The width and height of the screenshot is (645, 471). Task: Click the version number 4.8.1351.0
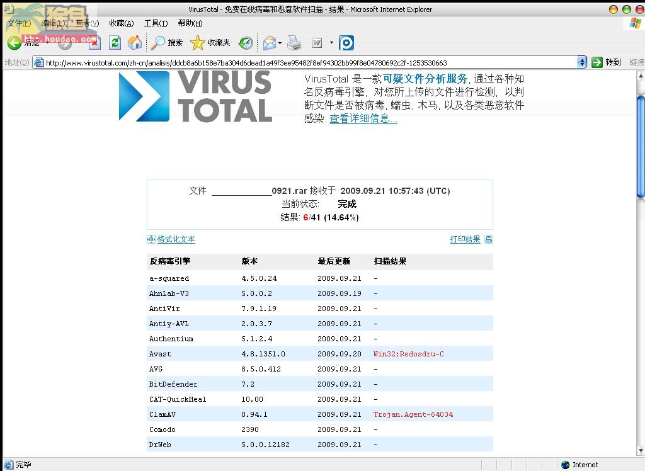click(x=263, y=354)
